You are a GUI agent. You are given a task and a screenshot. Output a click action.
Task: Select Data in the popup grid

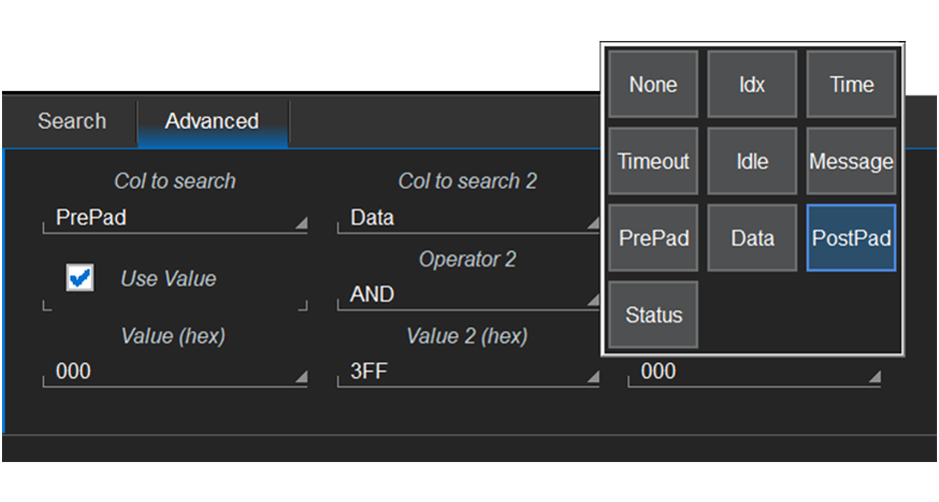click(x=752, y=239)
